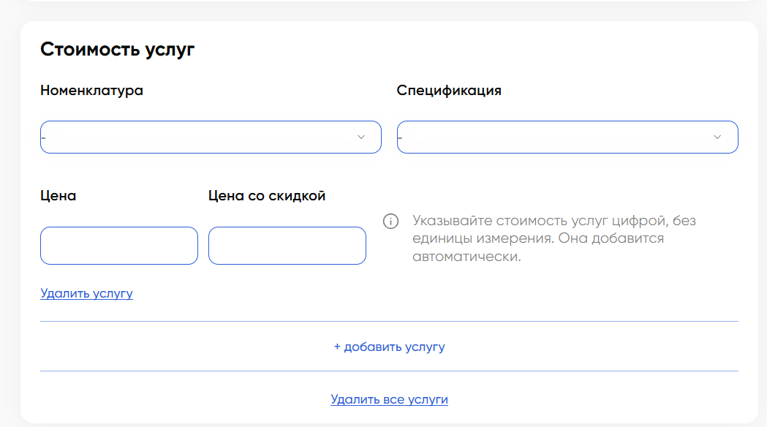Open the Спецификация combo box field
The height and width of the screenshot is (427, 767).
[x=556, y=137]
